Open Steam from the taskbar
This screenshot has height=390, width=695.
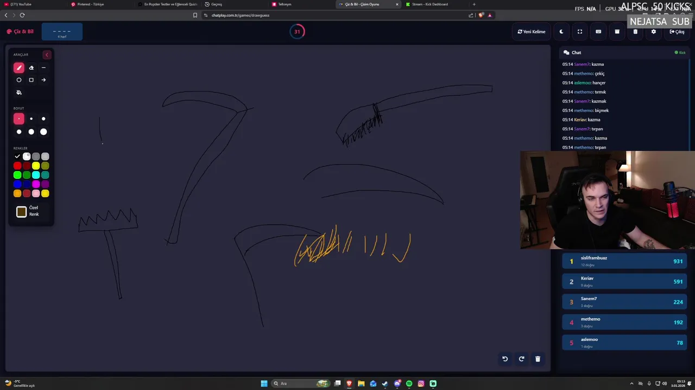coord(385,383)
